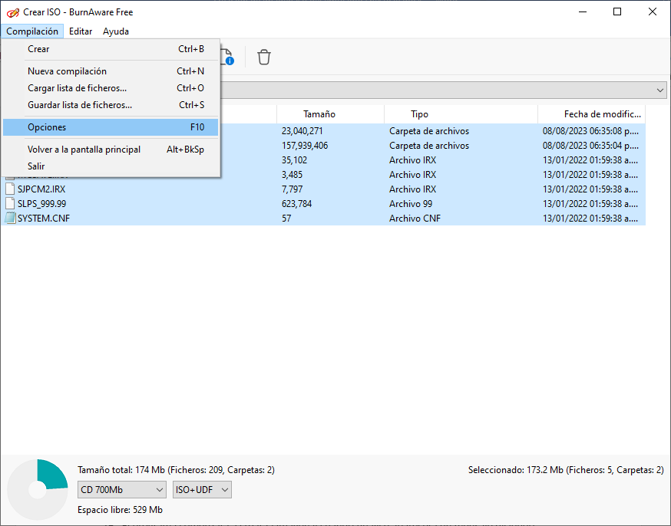Click size value 57
Image resolution: width=671 pixels, height=526 pixels.
coord(286,218)
